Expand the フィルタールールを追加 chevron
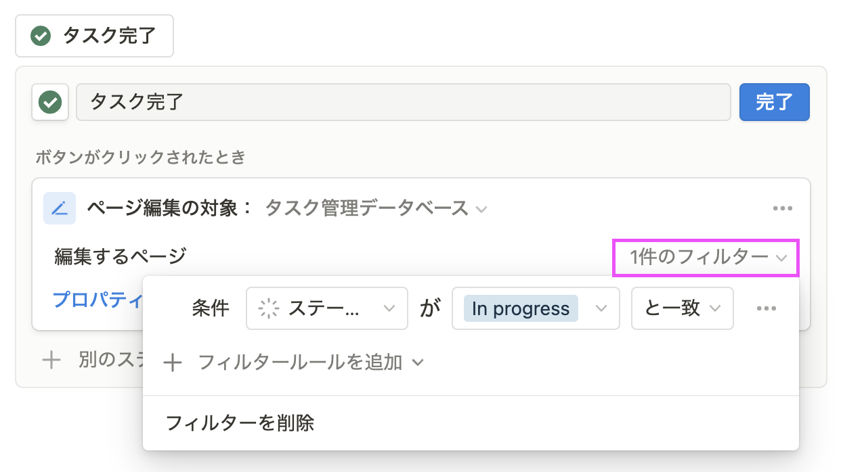Screen dimensions: 841x472 tap(418, 362)
